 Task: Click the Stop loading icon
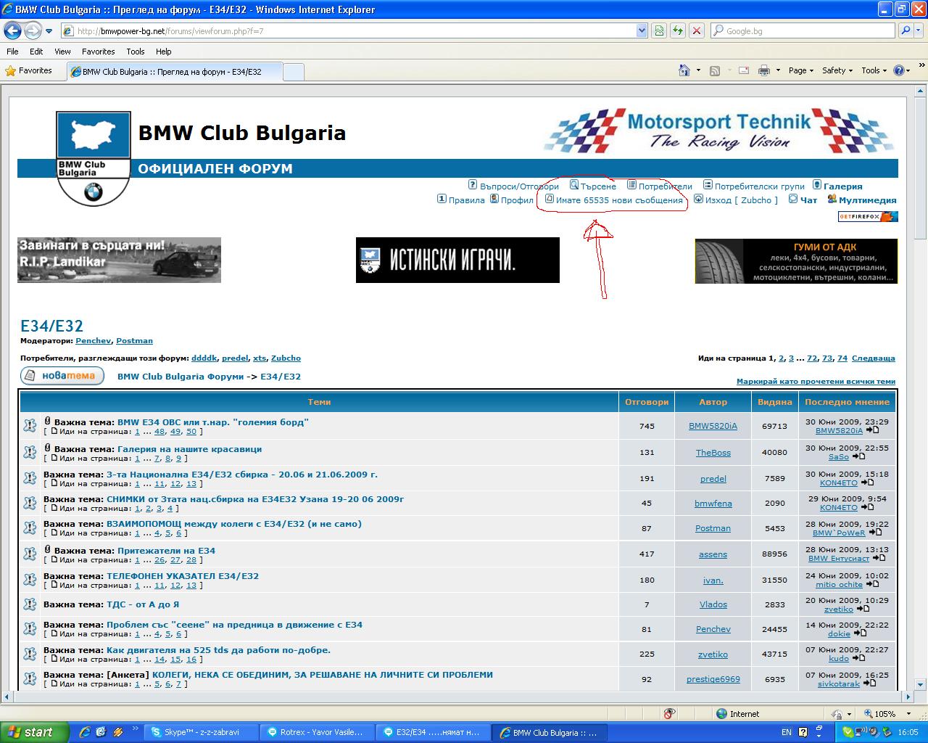point(696,30)
